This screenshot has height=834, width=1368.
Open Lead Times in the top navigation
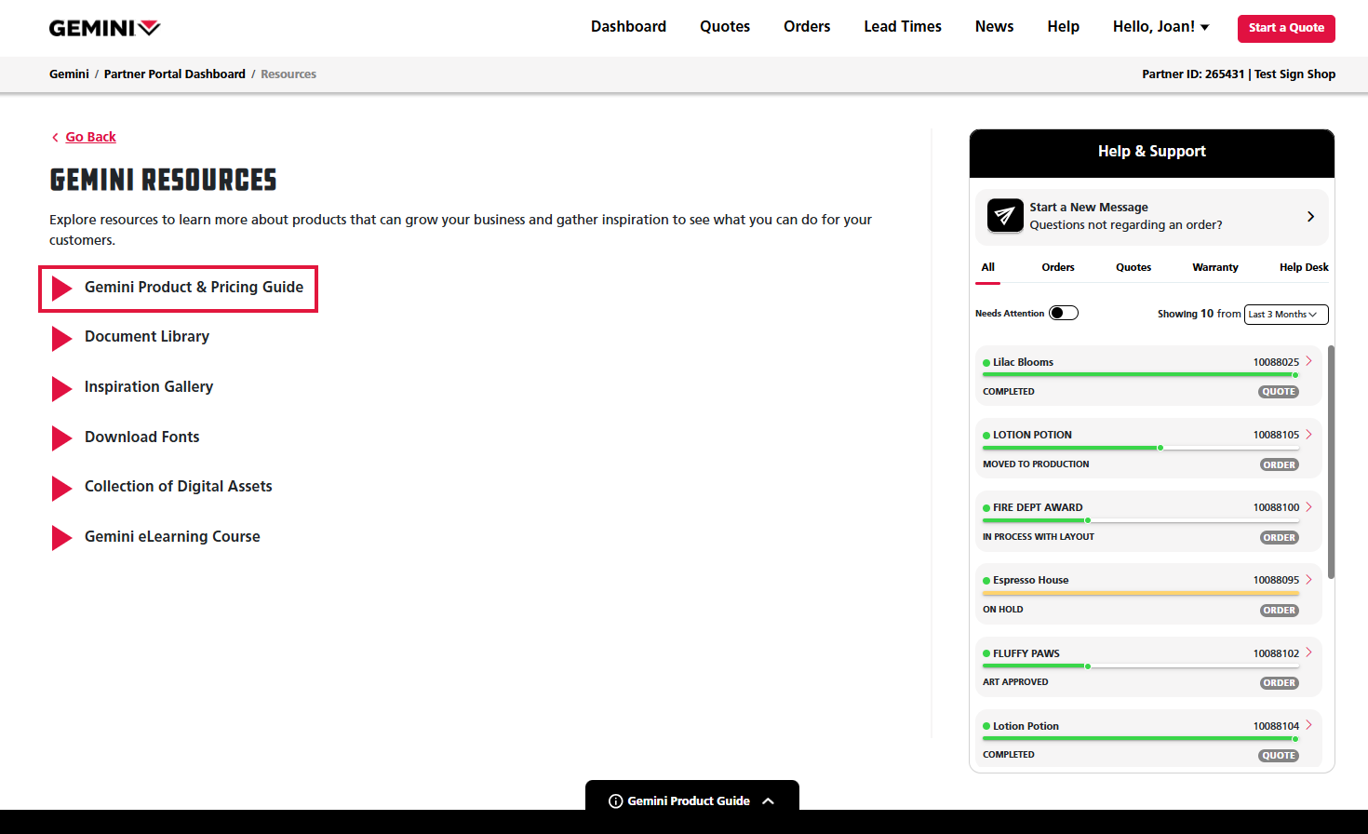coord(902,27)
